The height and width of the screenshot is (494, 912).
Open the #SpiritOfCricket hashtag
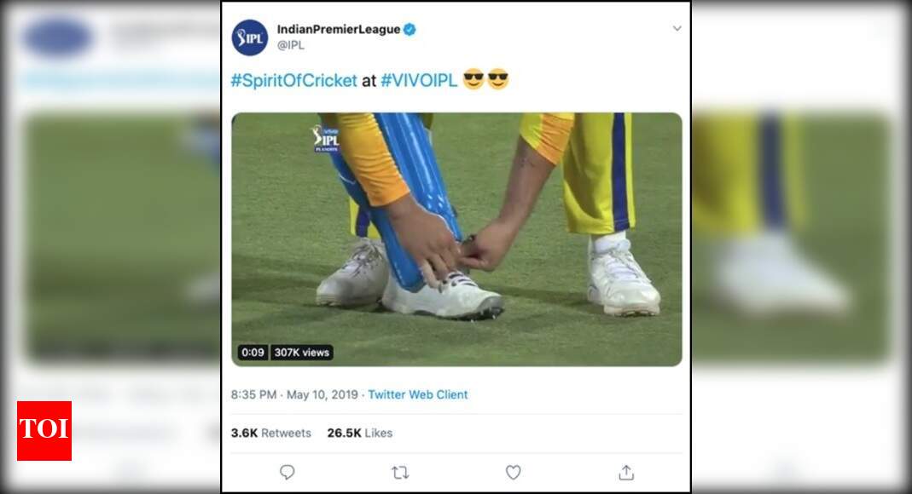[293, 81]
